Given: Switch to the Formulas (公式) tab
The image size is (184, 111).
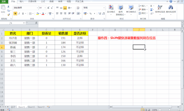Looking at the screenshot, I should [x=43, y=1].
